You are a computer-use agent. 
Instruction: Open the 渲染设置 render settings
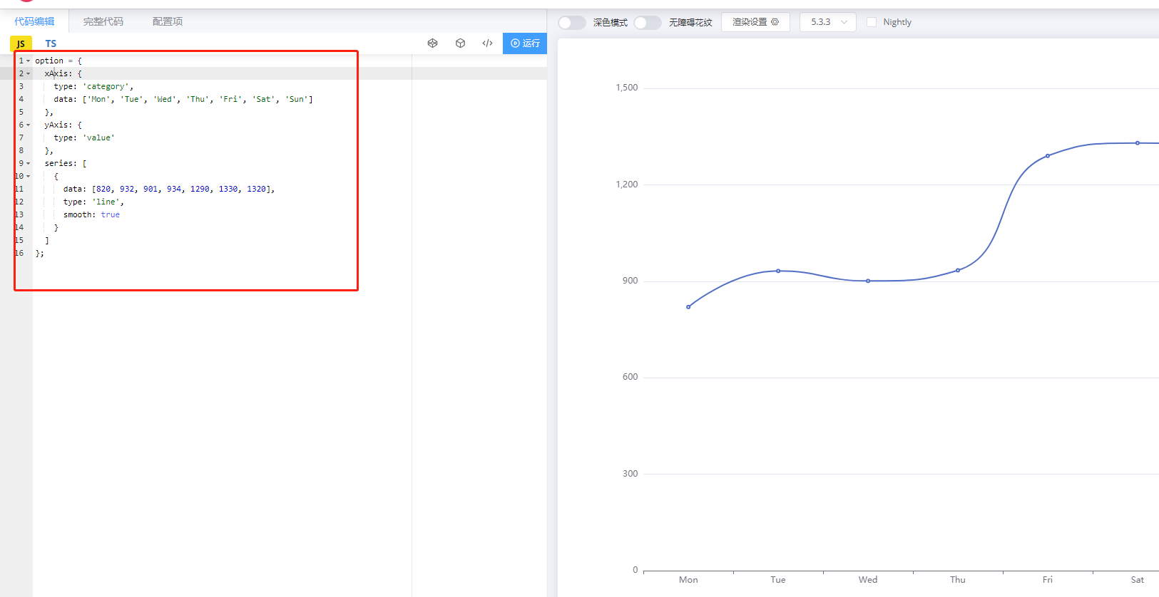coord(755,22)
